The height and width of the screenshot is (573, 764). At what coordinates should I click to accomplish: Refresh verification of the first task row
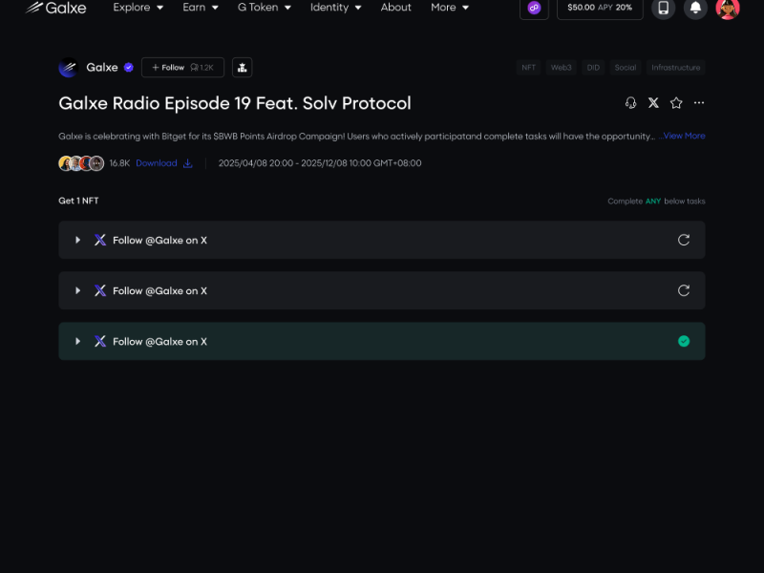(x=684, y=240)
